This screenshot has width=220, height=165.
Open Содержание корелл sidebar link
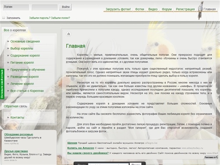(25, 55)
